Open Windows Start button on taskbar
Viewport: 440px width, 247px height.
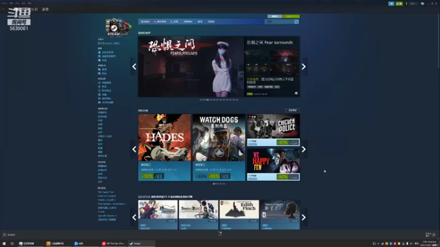(x=4, y=244)
